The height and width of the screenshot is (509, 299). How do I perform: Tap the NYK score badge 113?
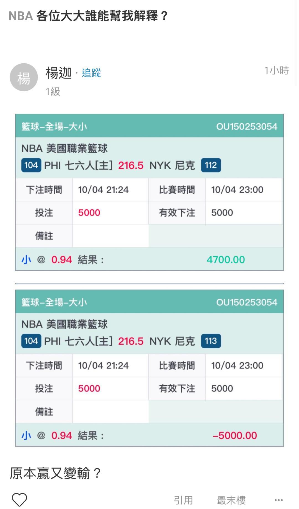(x=211, y=341)
